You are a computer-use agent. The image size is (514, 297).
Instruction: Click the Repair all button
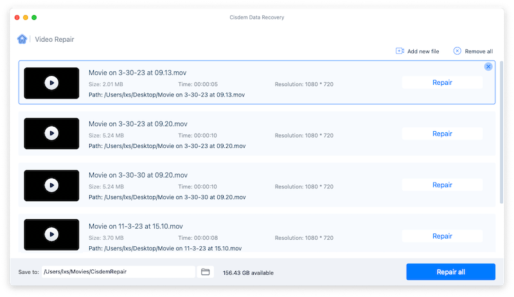(x=451, y=272)
